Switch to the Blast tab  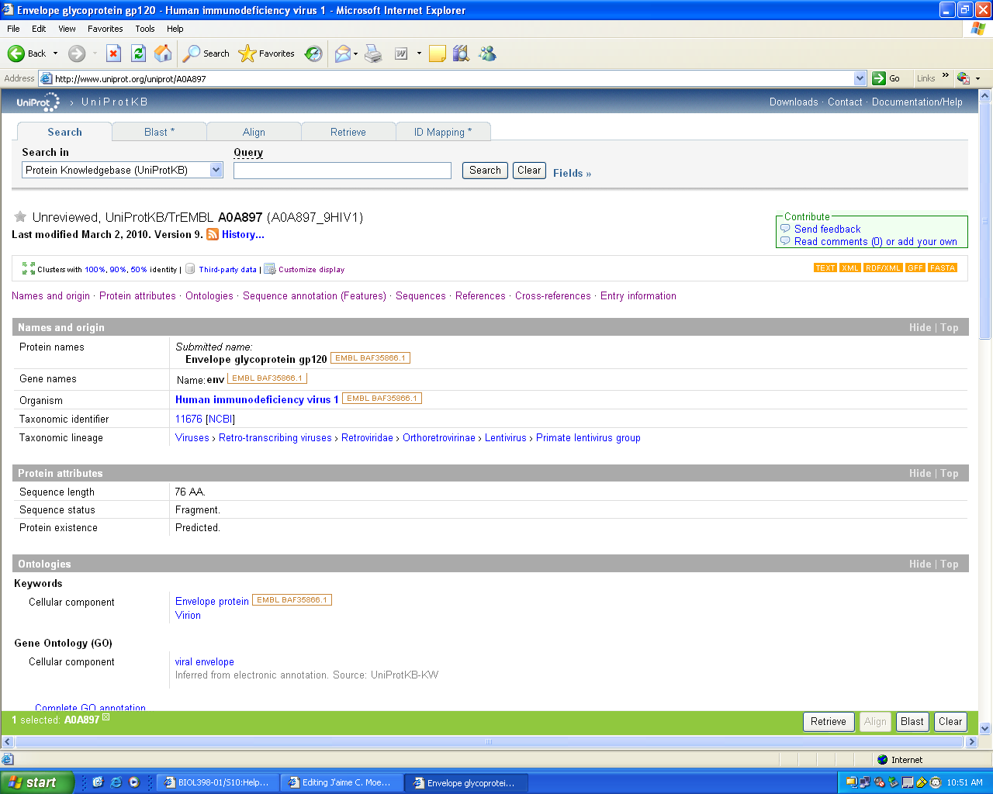tap(159, 133)
